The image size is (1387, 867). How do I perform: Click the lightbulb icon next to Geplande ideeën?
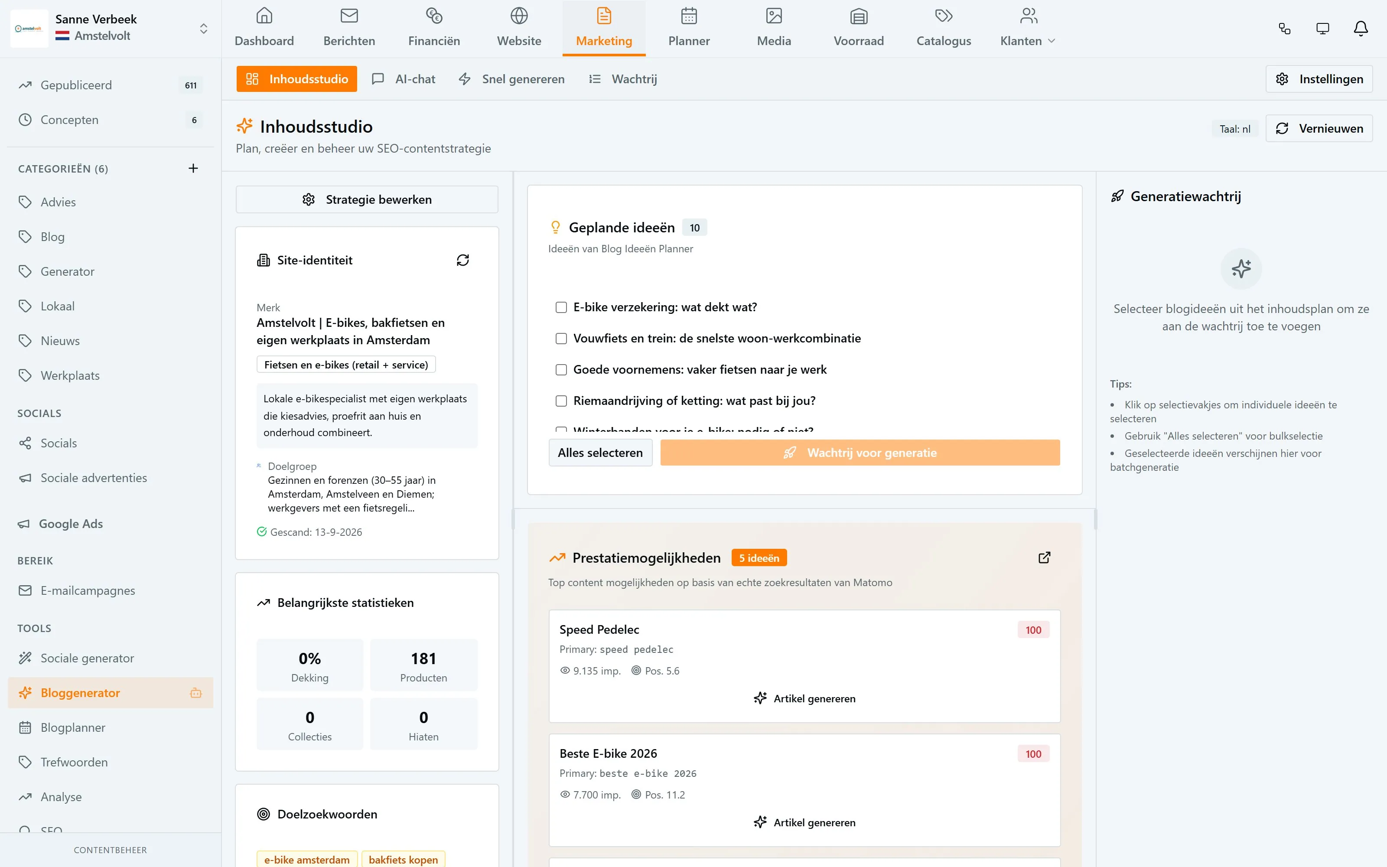(555, 228)
